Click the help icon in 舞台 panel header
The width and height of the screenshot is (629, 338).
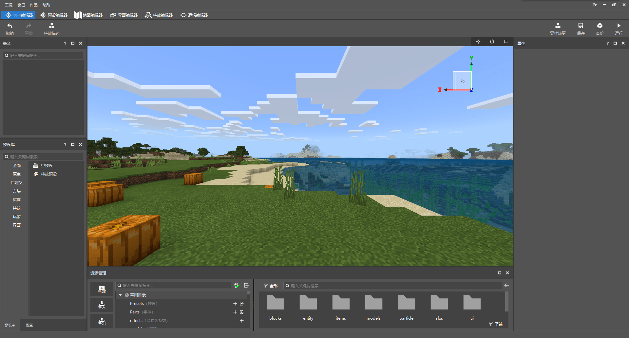click(65, 43)
